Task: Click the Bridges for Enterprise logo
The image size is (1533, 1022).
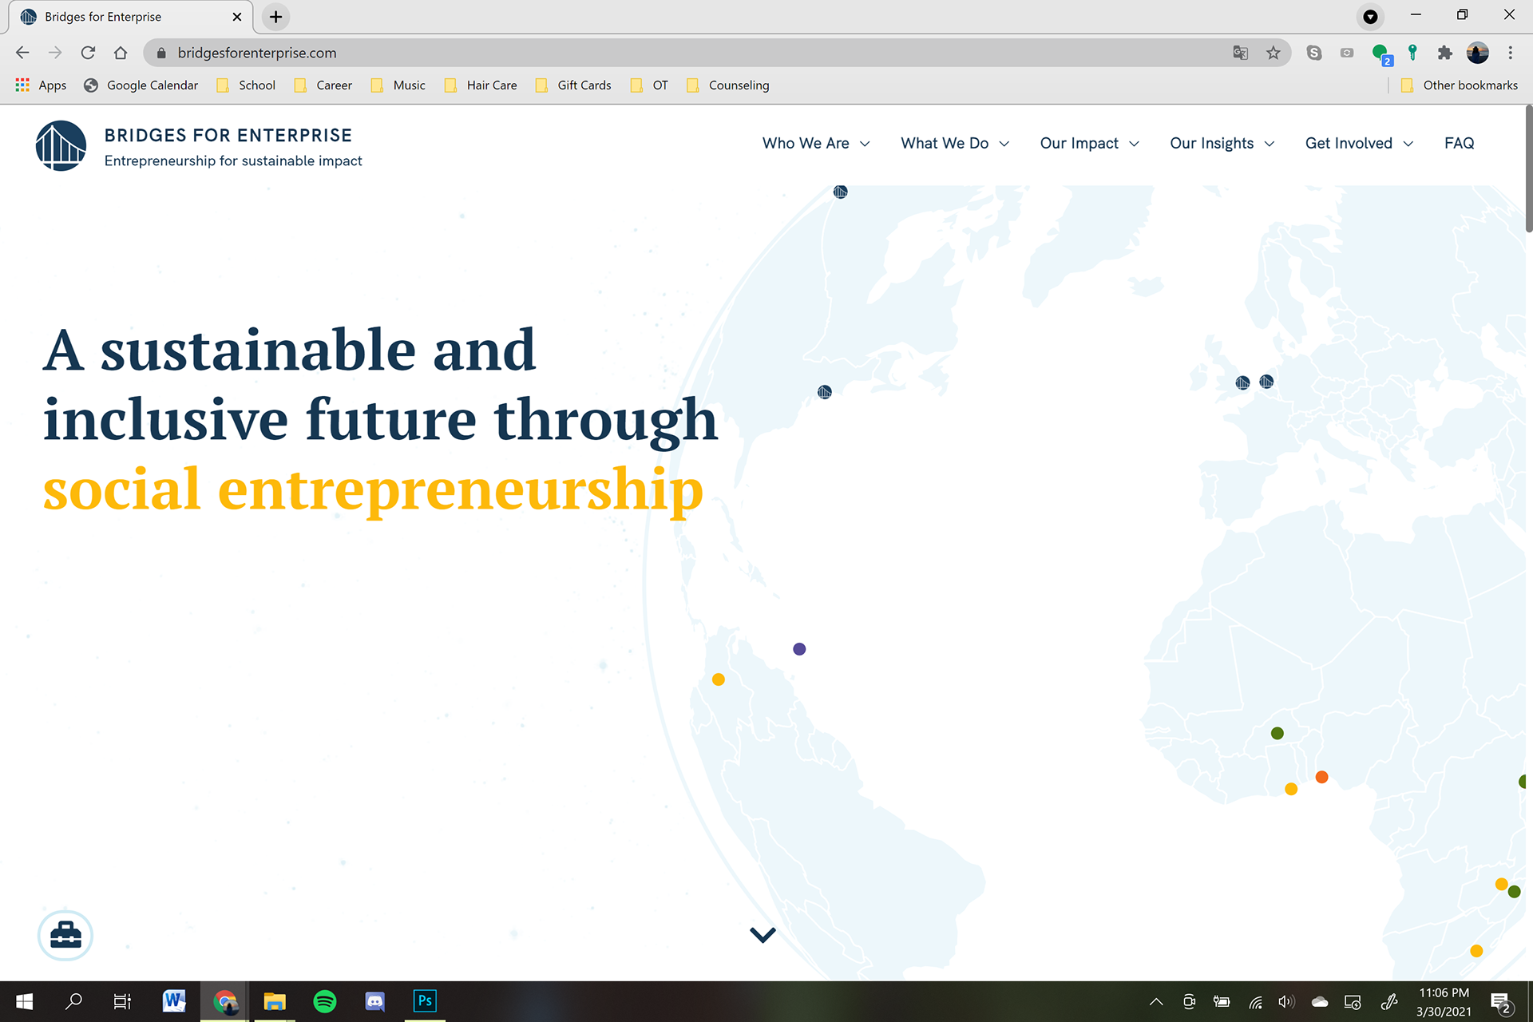Action: pos(61,146)
